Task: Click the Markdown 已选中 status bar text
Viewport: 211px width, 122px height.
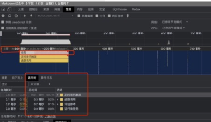Action: (13, 3)
